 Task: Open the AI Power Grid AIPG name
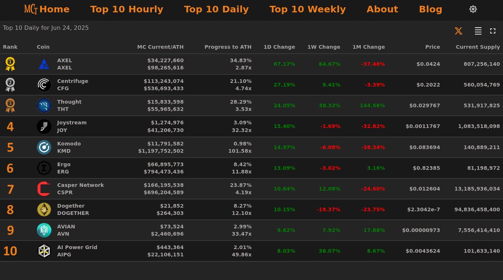tap(77, 251)
